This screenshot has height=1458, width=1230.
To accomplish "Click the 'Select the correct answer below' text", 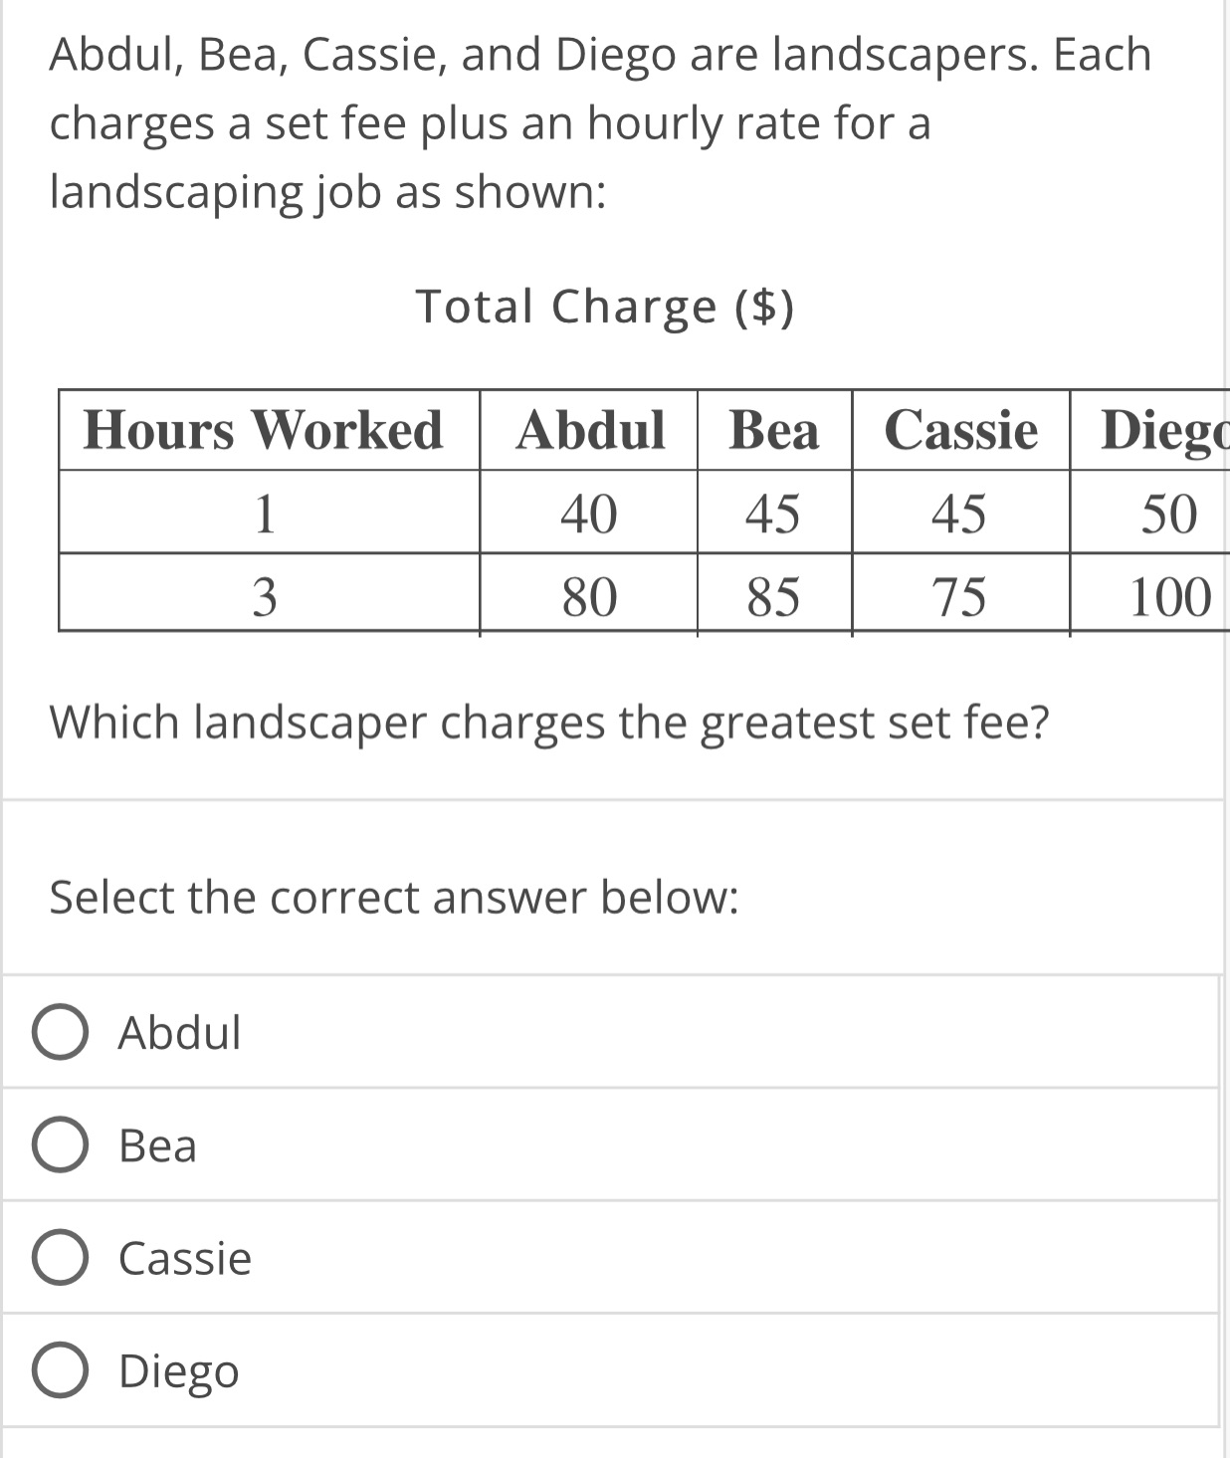I will point(394,897).
